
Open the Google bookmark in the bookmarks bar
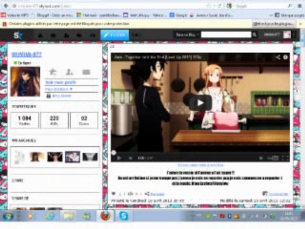click(x=178, y=15)
